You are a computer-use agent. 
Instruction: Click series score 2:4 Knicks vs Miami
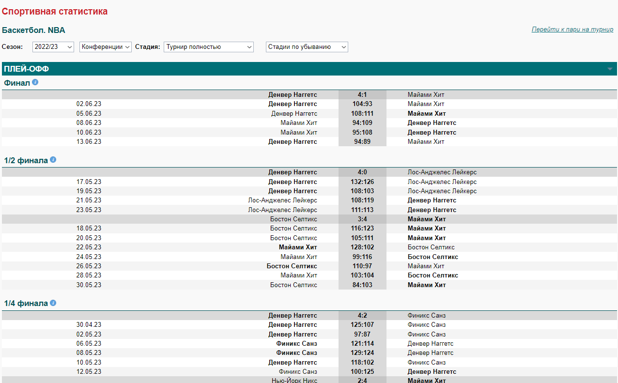pyautogui.click(x=362, y=381)
